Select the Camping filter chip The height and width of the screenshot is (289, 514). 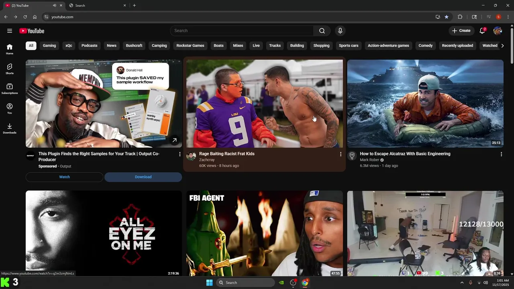coord(159,45)
